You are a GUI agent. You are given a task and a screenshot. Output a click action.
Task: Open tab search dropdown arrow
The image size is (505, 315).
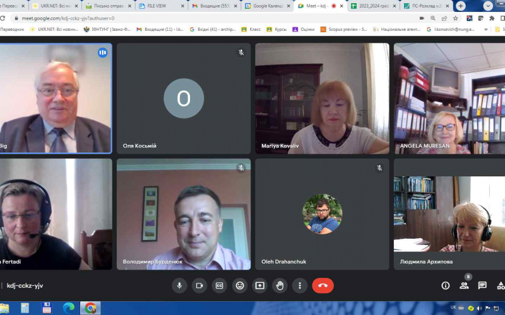[488, 6]
